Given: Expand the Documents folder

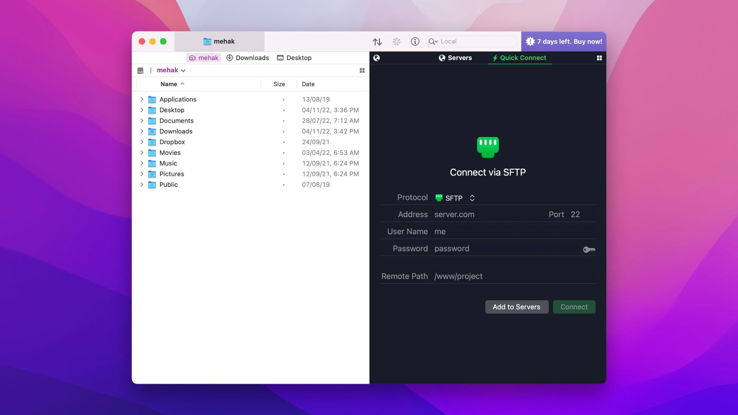Looking at the screenshot, I should (x=141, y=121).
